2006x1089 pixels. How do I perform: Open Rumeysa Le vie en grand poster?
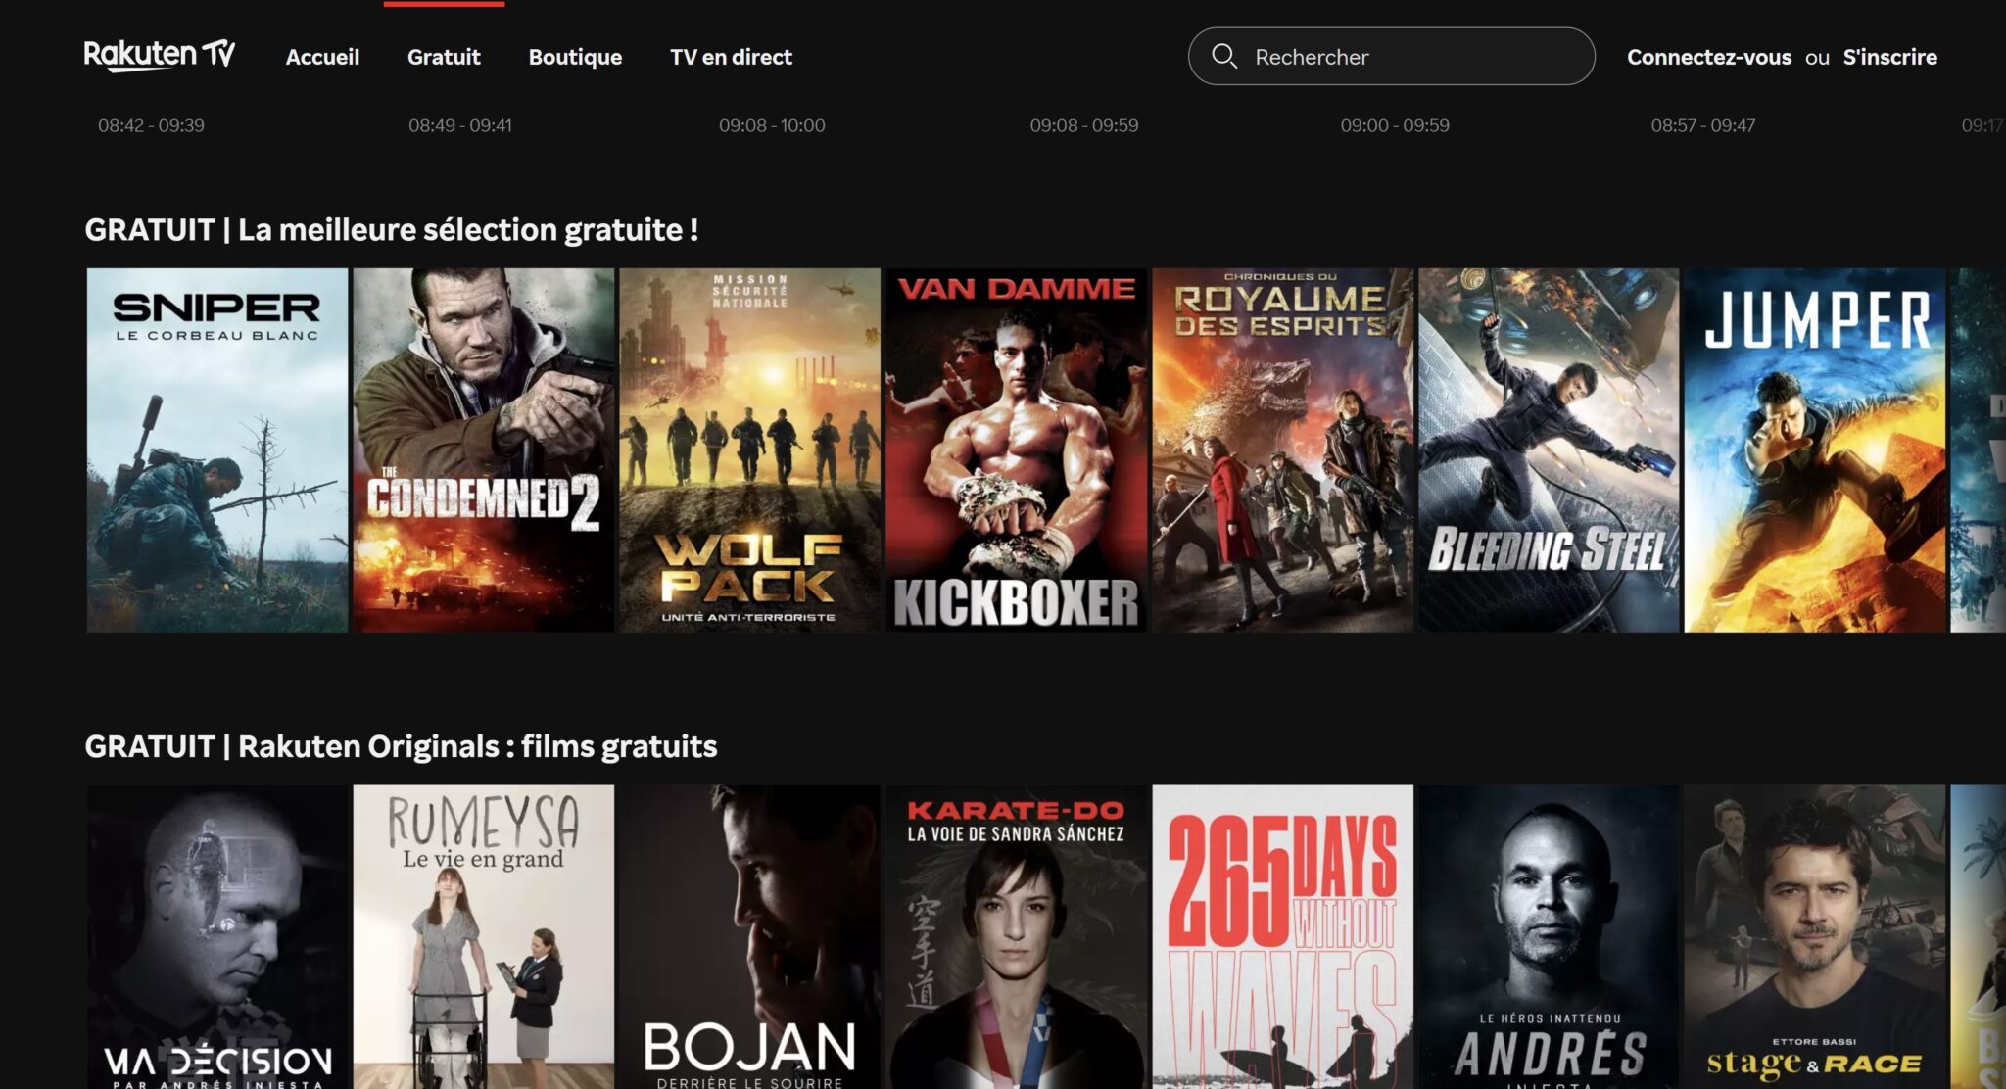(x=484, y=936)
